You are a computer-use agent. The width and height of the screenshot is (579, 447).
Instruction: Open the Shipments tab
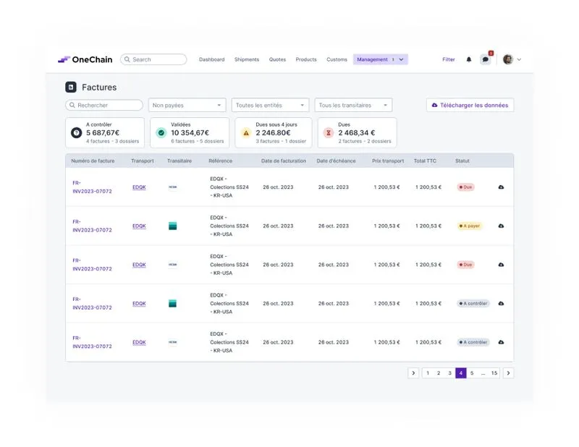[247, 59]
